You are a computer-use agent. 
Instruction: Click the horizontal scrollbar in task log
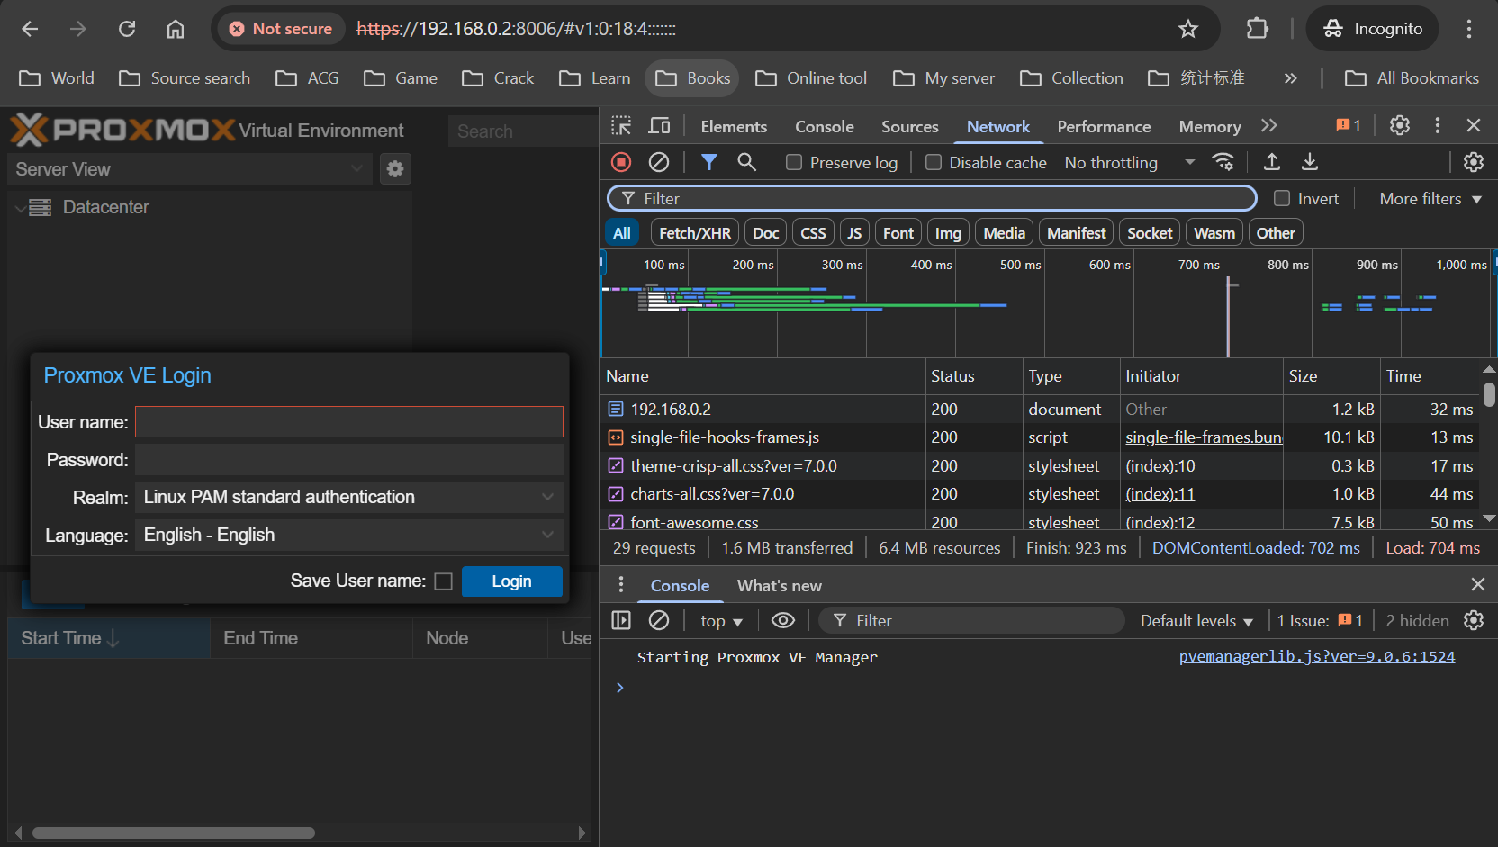tap(174, 833)
